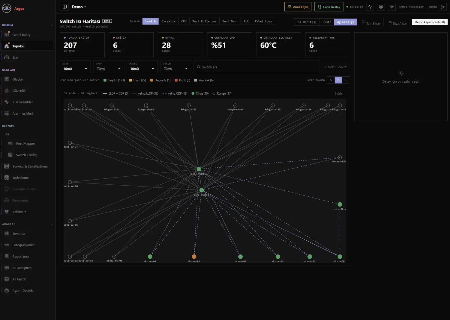Click Filtreleri Temizle
The height and width of the screenshot is (320, 450).
tap(336, 67)
